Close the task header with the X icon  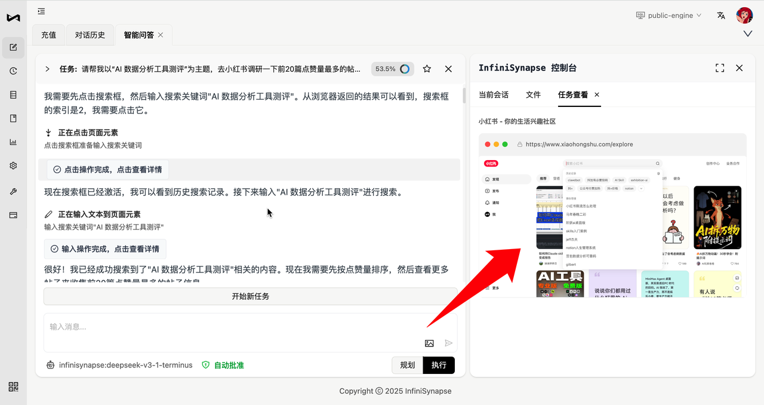(x=448, y=69)
